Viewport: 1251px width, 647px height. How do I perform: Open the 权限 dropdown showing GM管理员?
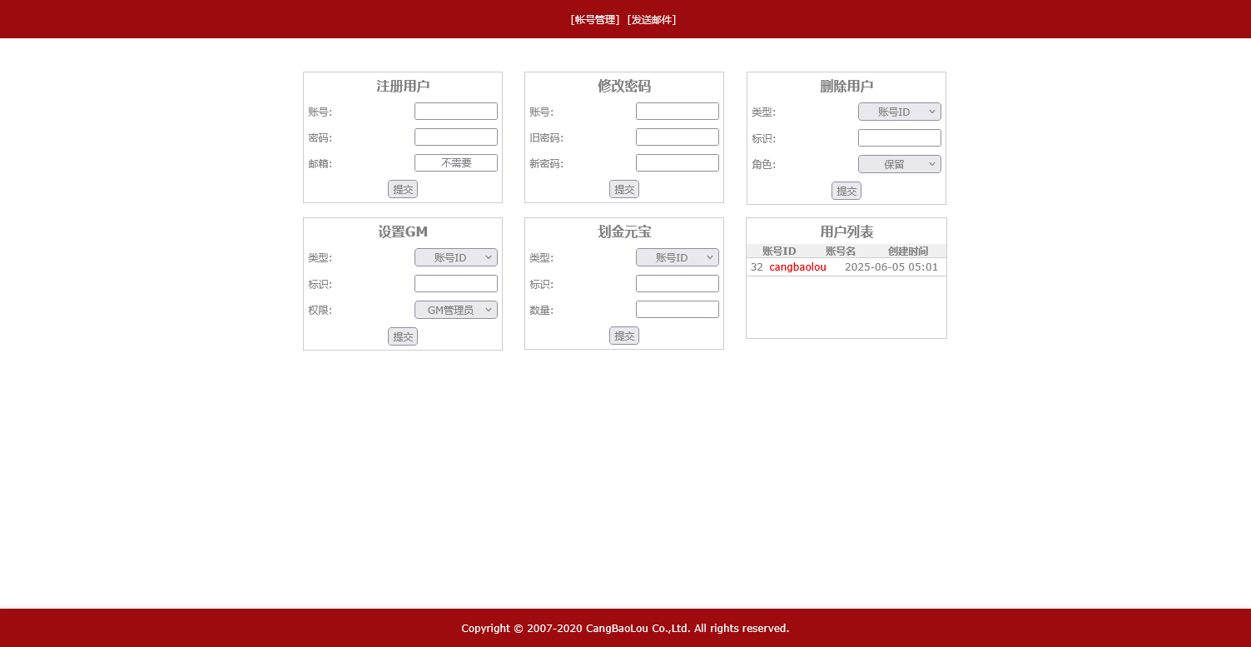point(455,309)
